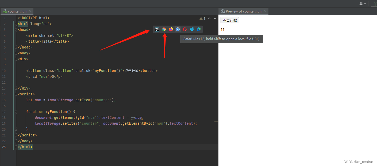The width and height of the screenshot is (377, 166).
Task: Click the error stripe mark beside line 19
Action: (x=216, y=122)
